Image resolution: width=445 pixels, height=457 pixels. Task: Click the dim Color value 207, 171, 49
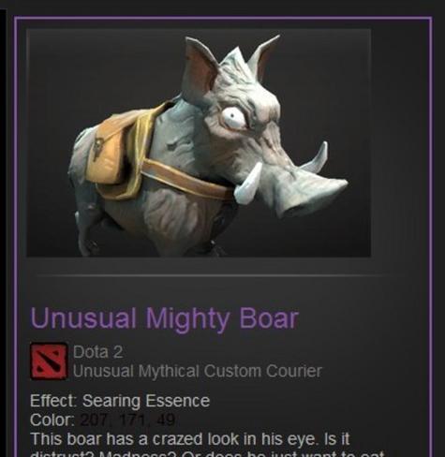pos(127,420)
